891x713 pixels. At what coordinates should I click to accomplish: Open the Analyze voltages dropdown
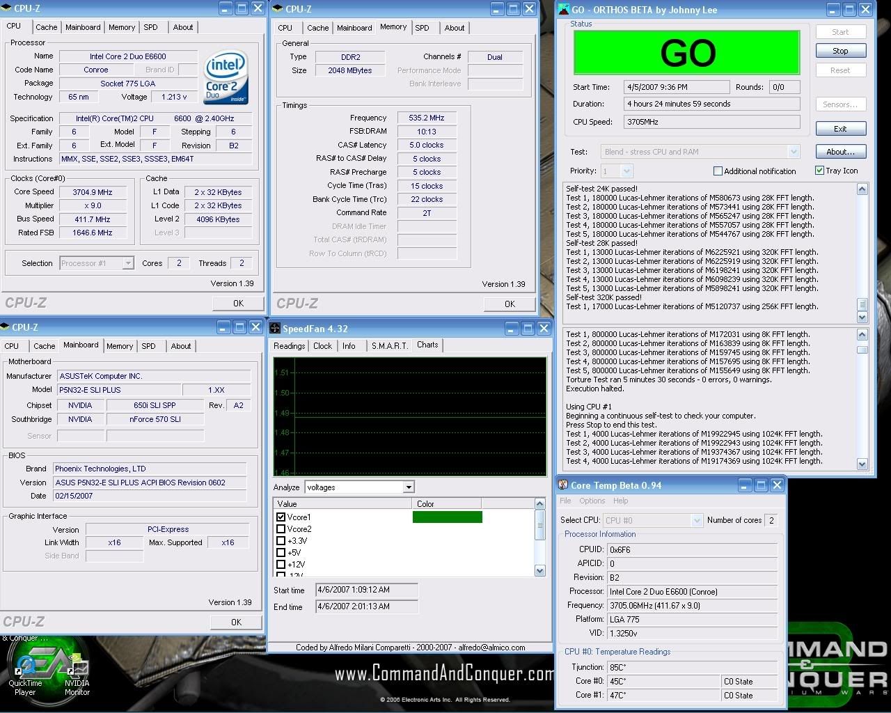point(409,487)
